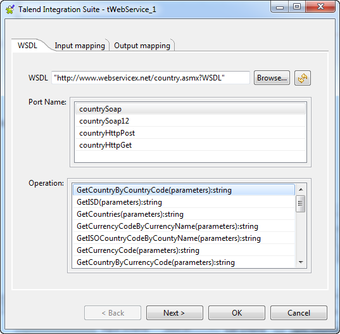Select the GetISD(parameters):string operation
Image resolution: width=340 pixels, height=334 pixels.
tap(184, 202)
